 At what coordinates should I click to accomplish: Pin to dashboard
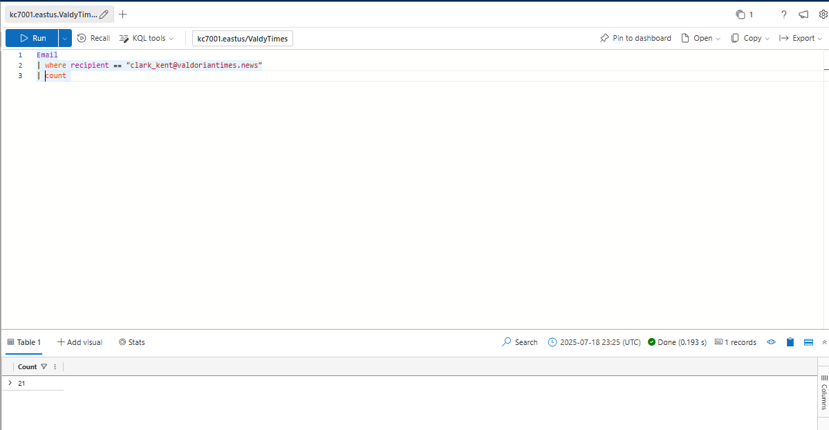[635, 38]
